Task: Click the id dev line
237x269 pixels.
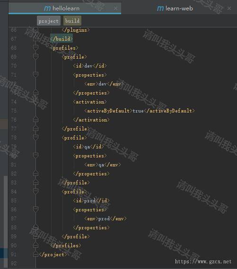Action: (90, 66)
